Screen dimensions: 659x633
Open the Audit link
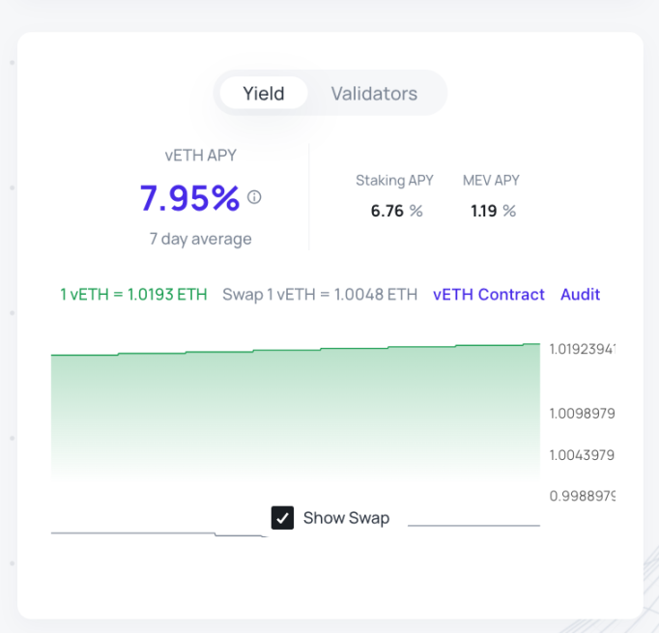tap(580, 295)
